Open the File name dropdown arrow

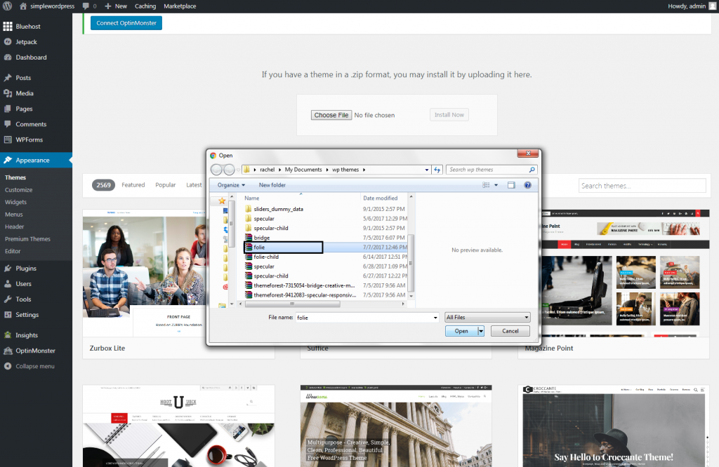pos(435,318)
